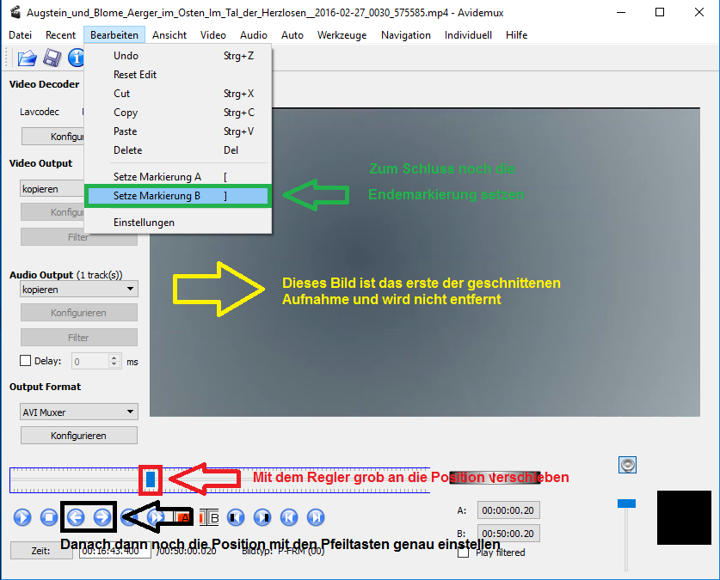Screen dimensions: 720x580
Task: Click the volume slider handle
Action: 627,503
